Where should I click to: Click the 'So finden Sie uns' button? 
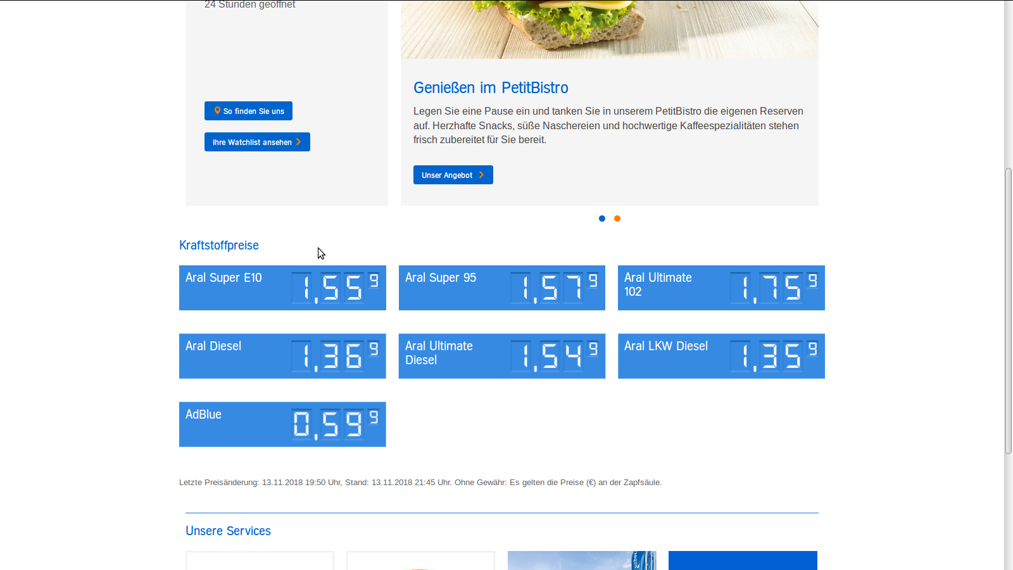click(x=248, y=111)
